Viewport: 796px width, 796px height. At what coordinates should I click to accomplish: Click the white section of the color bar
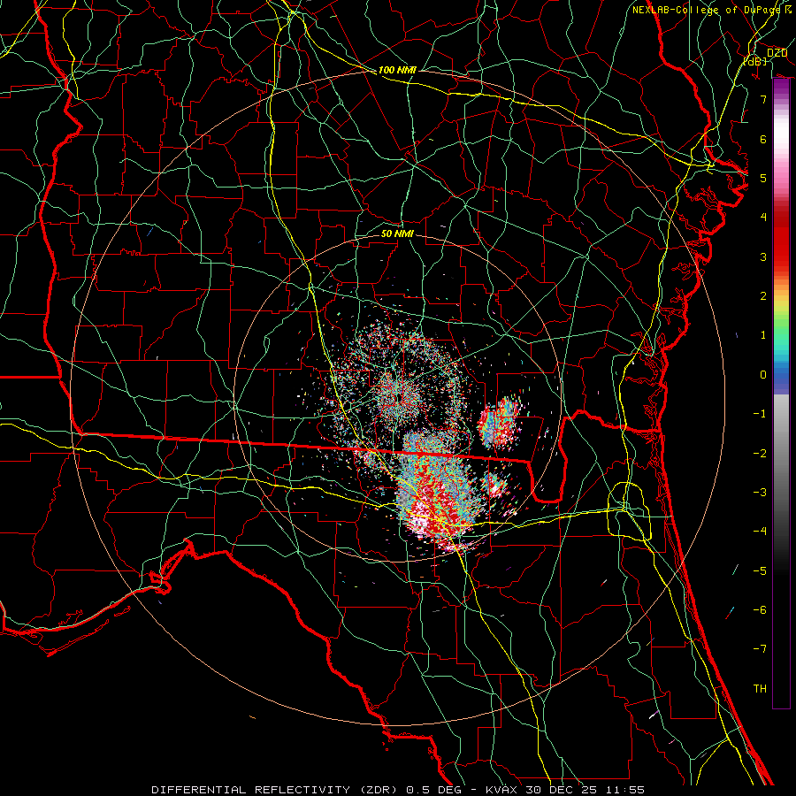[x=781, y=133]
